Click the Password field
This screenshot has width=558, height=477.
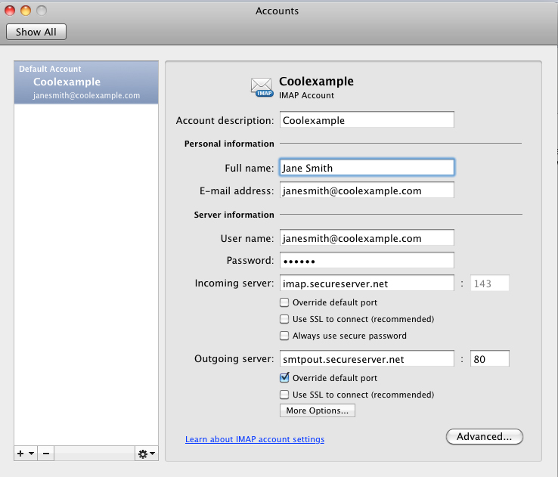[367, 261]
